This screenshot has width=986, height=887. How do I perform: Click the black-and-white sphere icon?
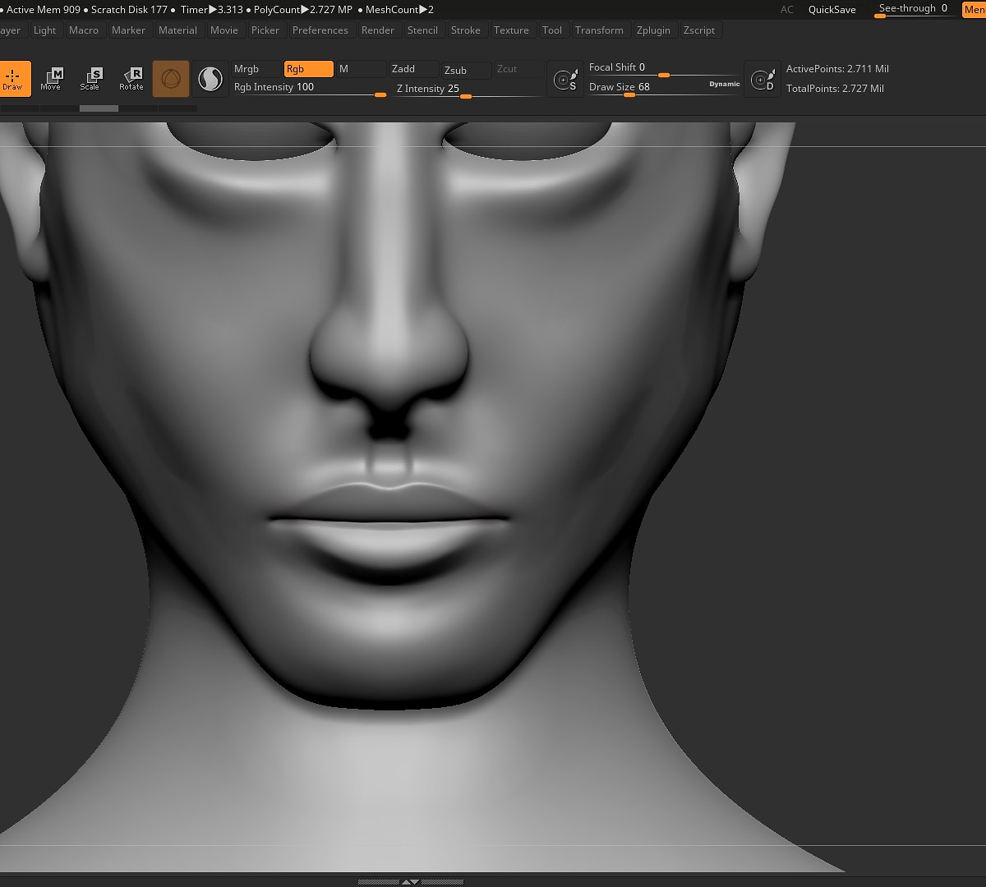210,79
